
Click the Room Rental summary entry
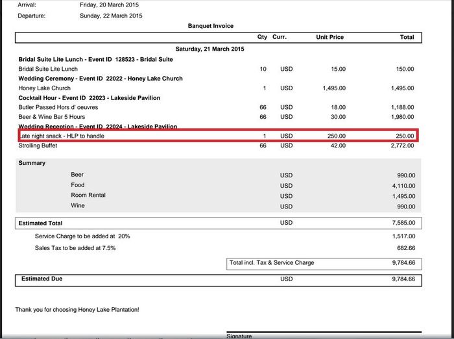tap(88, 195)
